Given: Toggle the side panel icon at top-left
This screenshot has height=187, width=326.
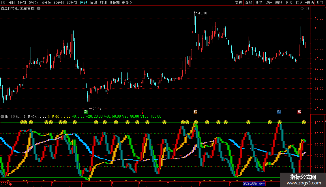Looking at the screenshot, I should [x=3, y=3].
